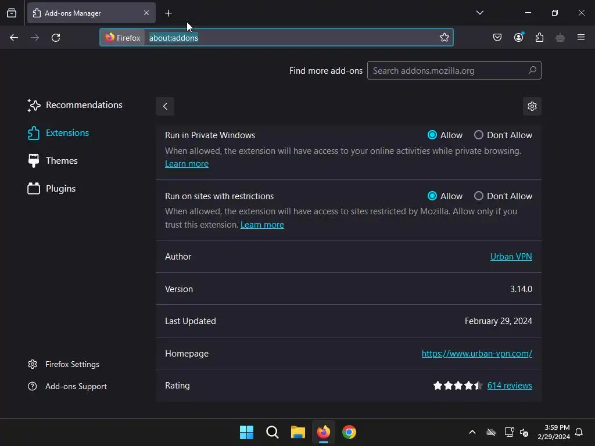Go back to the previous page
The height and width of the screenshot is (446, 595).
click(x=14, y=38)
